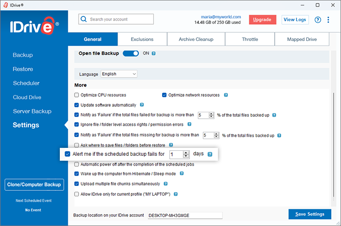The image size is (341, 226).
Task: Click help icon beside Allow IDrive current profile
Action: click(176, 194)
